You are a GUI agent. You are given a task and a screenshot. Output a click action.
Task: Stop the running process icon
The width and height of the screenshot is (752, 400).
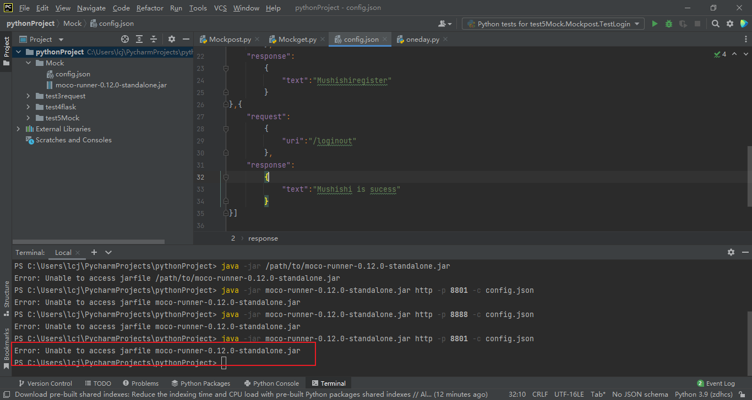click(697, 24)
